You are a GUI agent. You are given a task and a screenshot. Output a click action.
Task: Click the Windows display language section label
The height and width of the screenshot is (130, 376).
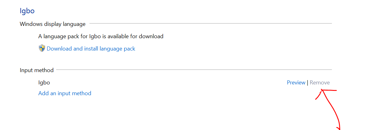click(x=53, y=24)
